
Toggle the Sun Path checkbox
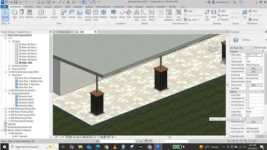pos(247,88)
